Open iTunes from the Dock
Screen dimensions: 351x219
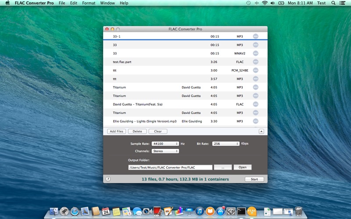(x=200, y=211)
